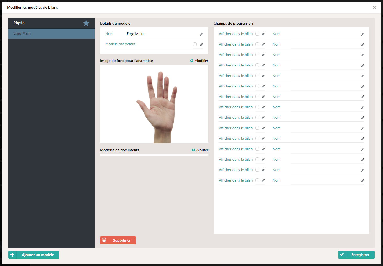Image resolution: width=383 pixels, height=266 pixels.
Task: Close the Modifier les modèles de bilans dialog
Action: pyautogui.click(x=374, y=8)
